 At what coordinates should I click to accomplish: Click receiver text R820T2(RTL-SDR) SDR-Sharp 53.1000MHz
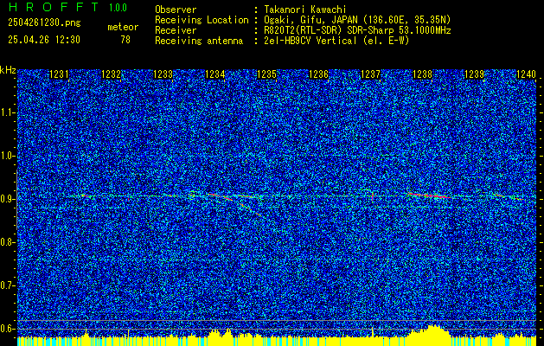pos(358,30)
